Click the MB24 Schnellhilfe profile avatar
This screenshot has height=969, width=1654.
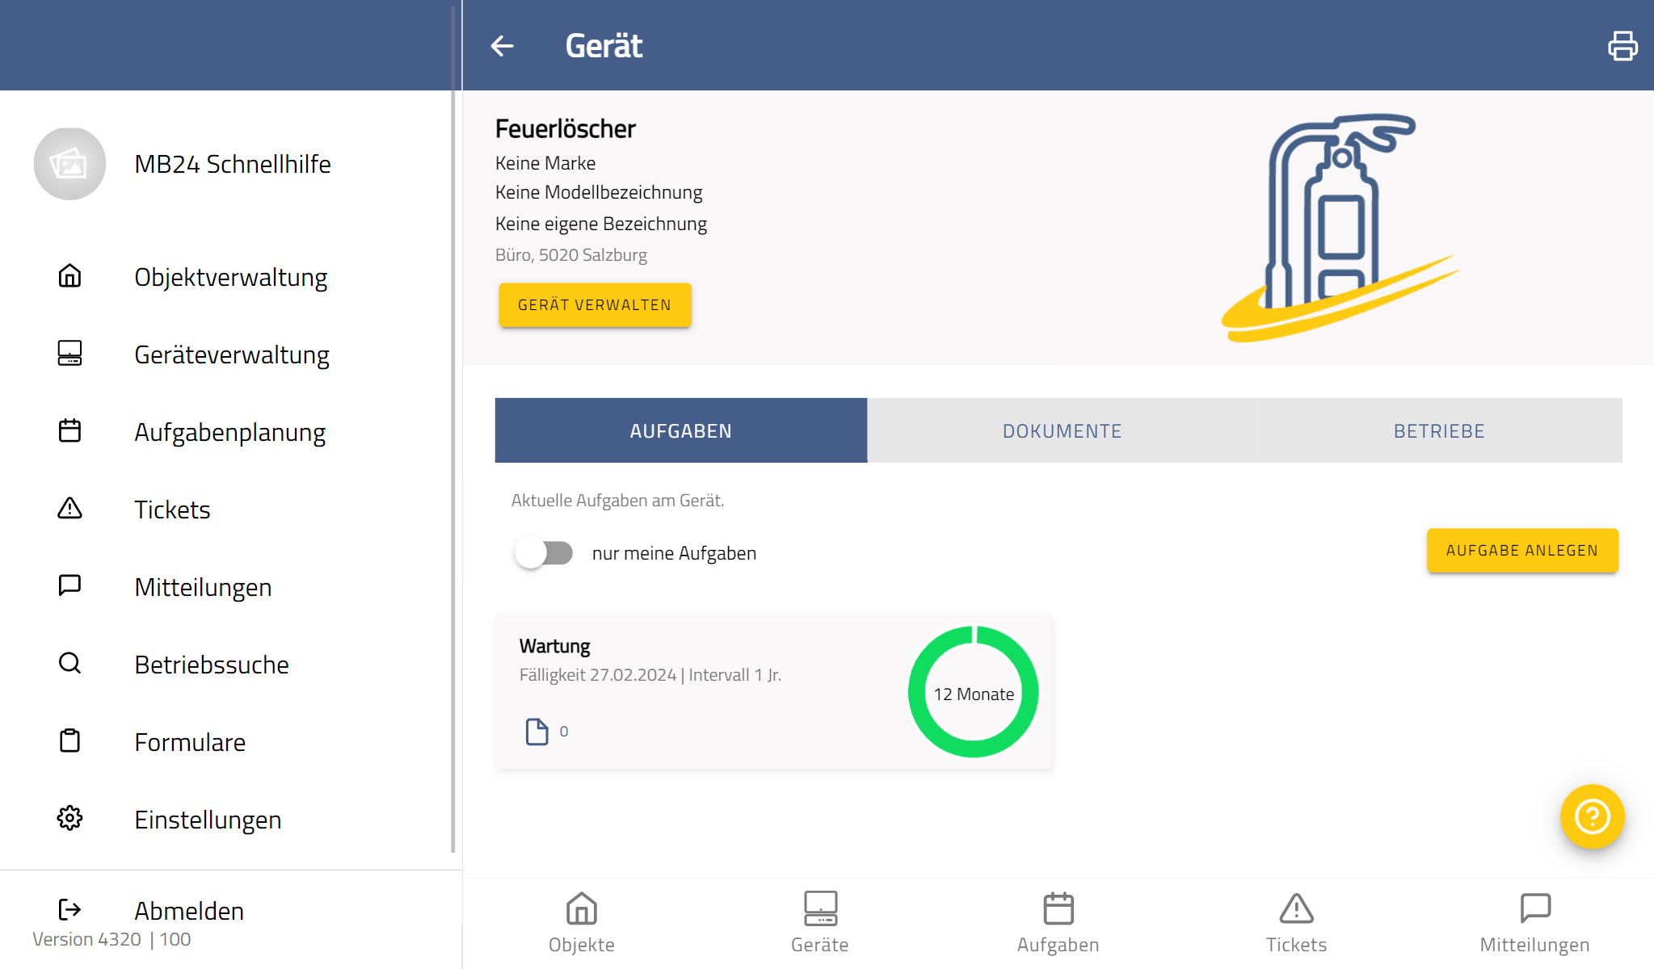[x=69, y=164]
